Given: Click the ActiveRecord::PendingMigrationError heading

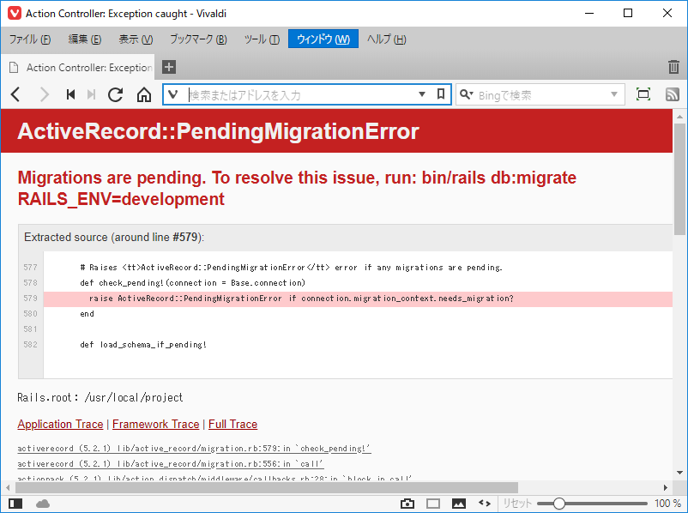Looking at the screenshot, I should click(218, 131).
